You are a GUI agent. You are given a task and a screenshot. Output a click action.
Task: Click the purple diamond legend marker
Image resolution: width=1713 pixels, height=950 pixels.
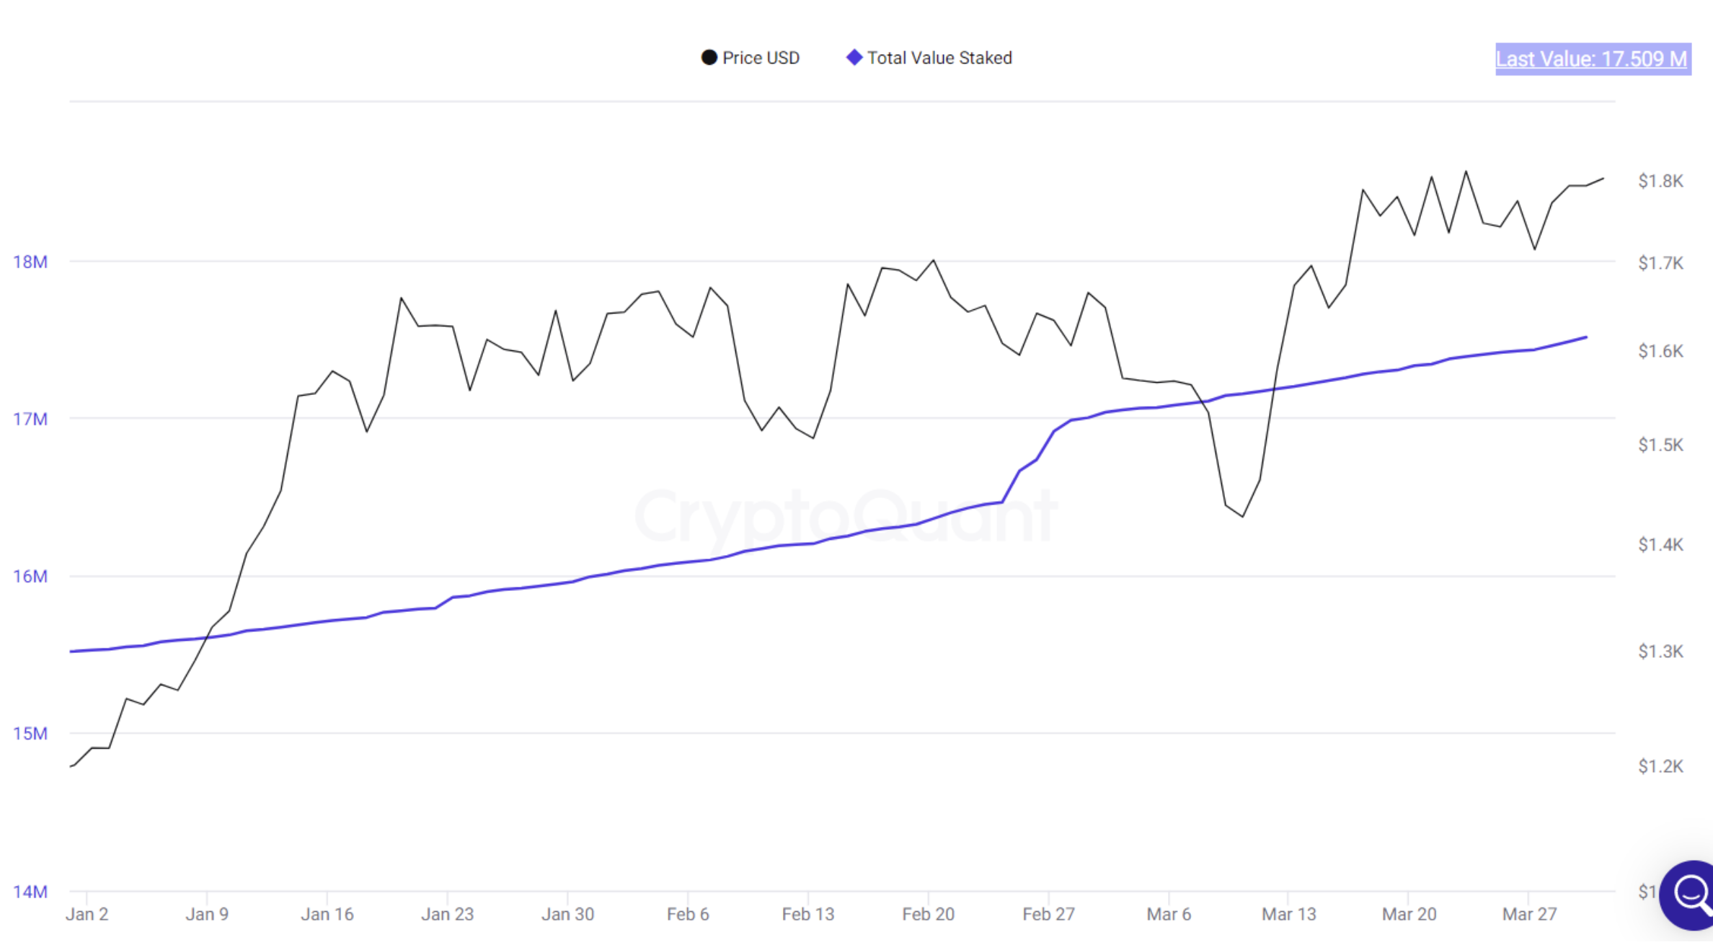pos(854,58)
